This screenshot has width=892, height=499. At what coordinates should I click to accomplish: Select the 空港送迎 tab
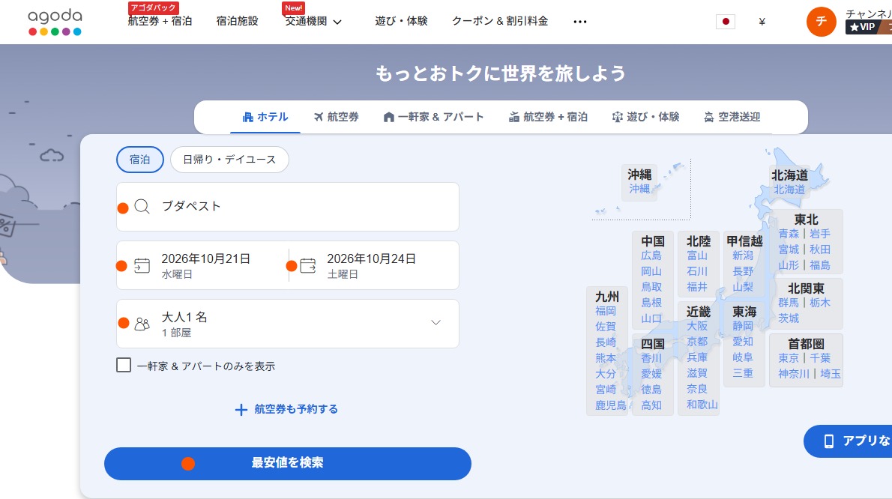(732, 117)
